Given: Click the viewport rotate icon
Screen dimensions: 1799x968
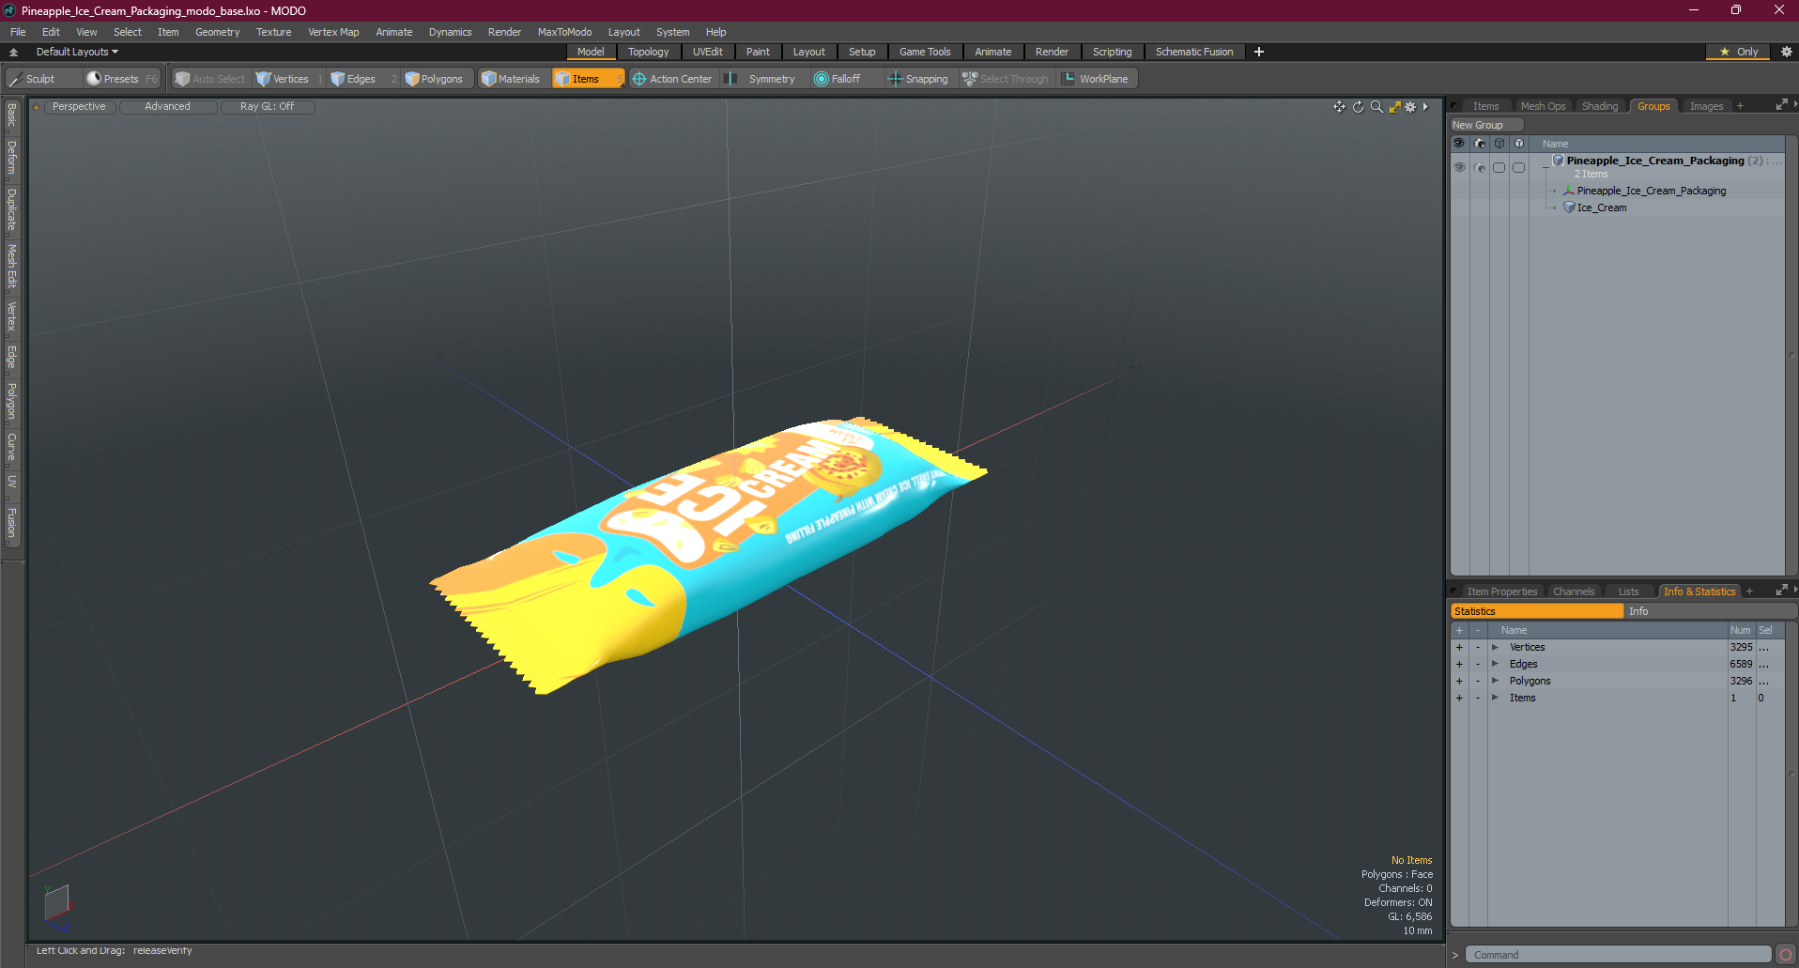Looking at the screenshot, I should pyautogui.click(x=1358, y=107).
